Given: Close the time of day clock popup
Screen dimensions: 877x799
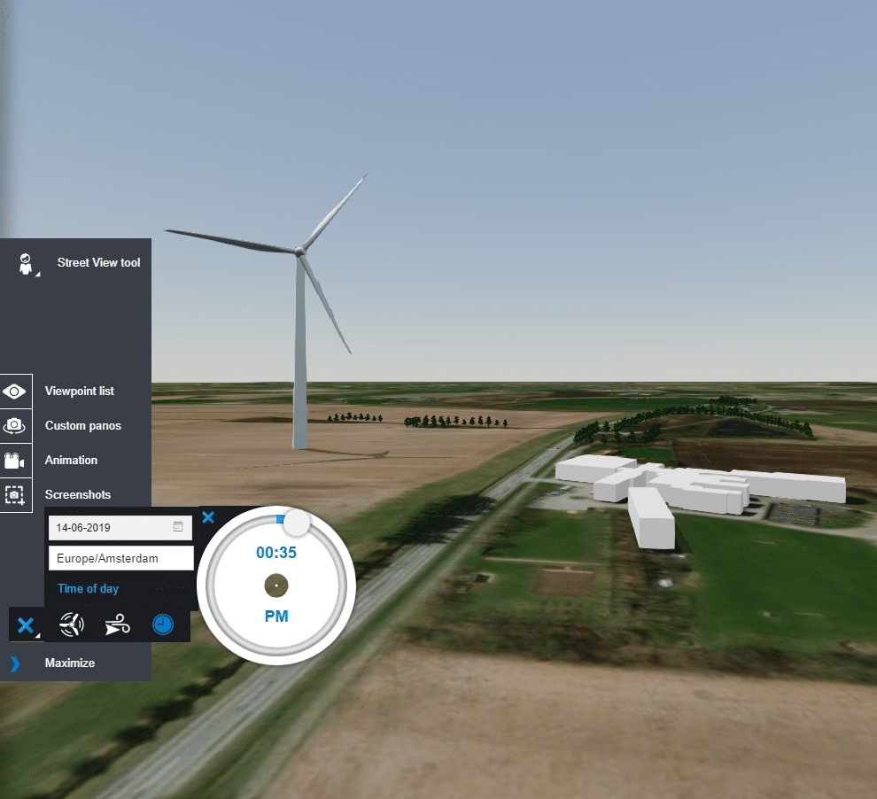Looking at the screenshot, I should pyautogui.click(x=208, y=517).
